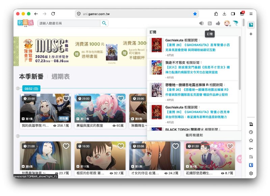Open the 相反的你和我 thumbnail
Screen dimensions: 270x196
point(100,156)
